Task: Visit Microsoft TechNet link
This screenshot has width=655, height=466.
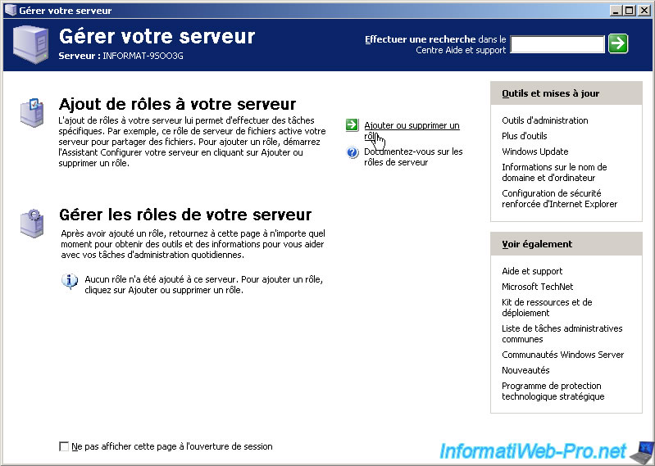Action: coord(537,287)
